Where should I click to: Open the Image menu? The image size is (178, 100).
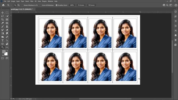13,1
